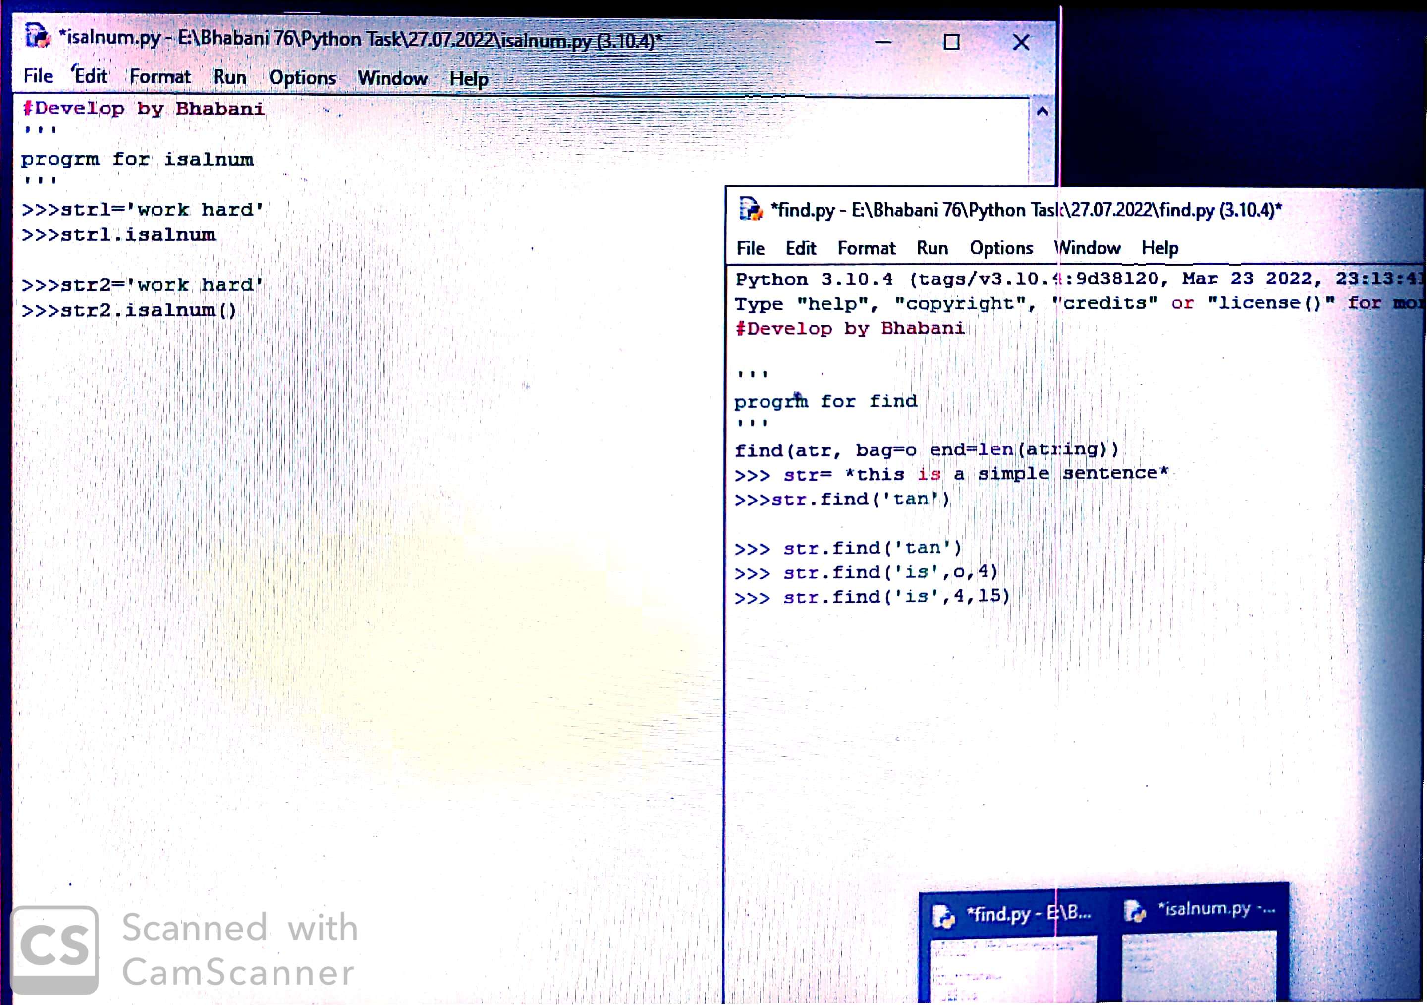This screenshot has height=1005, width=1427.
Task: Open Run menu in isalnum.py window
Action: coord(229,77)
